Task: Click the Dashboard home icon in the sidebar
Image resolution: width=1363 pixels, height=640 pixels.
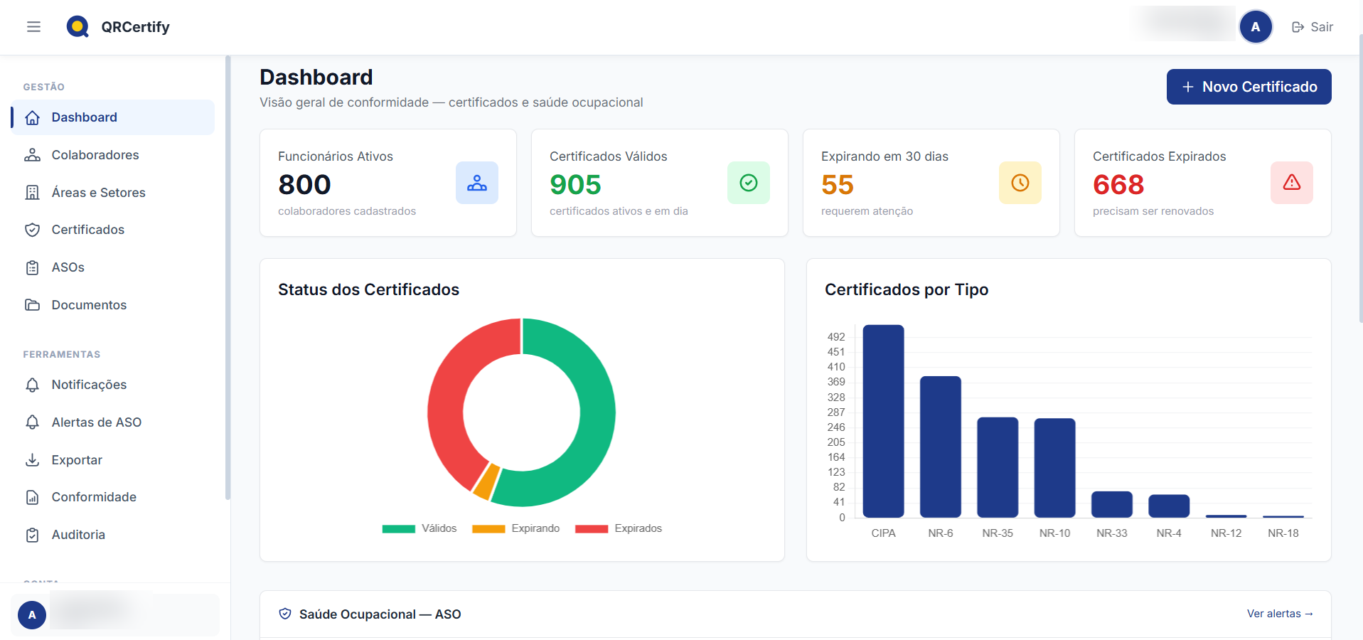Action: pyautogui.click(x=33, y=117)
